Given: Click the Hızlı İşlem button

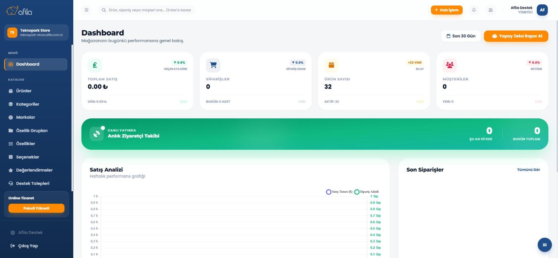Looking at the screenshot, I should (x=447, y=10).
